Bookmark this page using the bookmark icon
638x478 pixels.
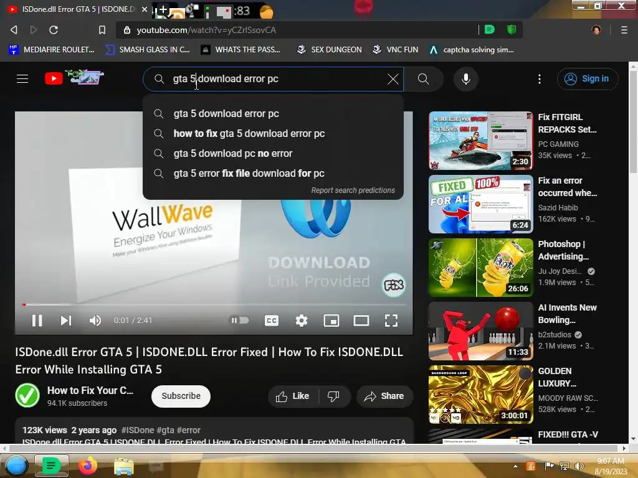pyautogui.click(x=102, y=30)
